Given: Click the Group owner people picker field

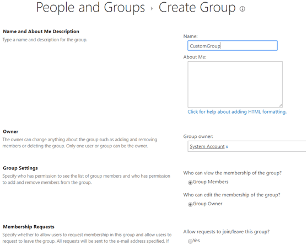Looking at the screenshot, I should click(247, 146).
